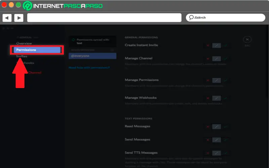Click the Manage Permissions label

tap(142, 80)
